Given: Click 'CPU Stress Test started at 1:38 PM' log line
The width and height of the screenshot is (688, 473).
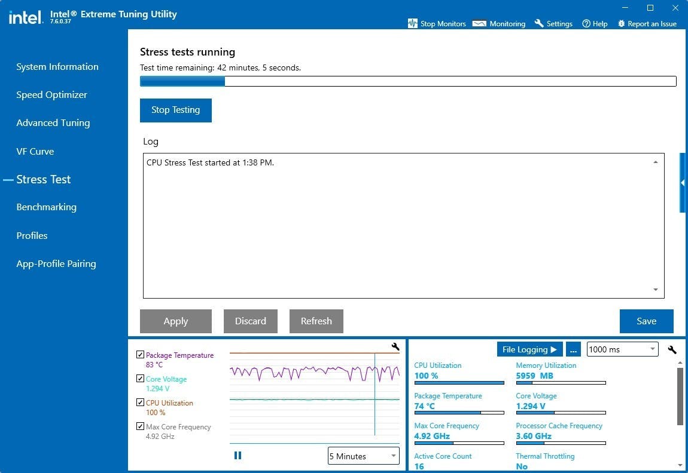Looking at the screenshot, I should 210,162.
